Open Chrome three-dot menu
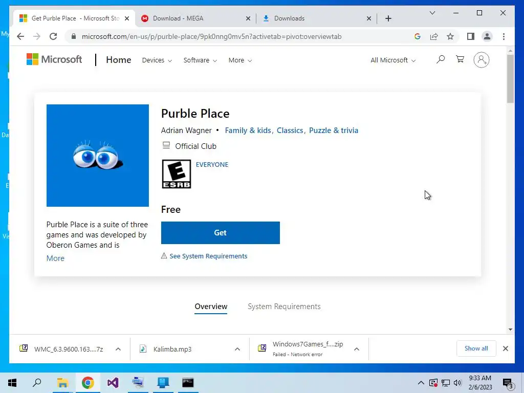This screenshot has width=524, height=393. (504, 36)
